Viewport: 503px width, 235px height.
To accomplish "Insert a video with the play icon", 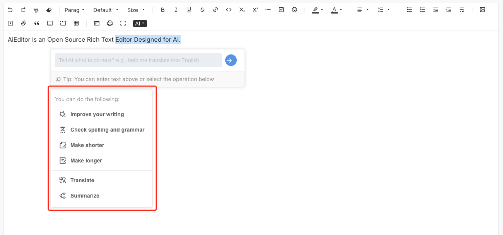I will (10, 23).
